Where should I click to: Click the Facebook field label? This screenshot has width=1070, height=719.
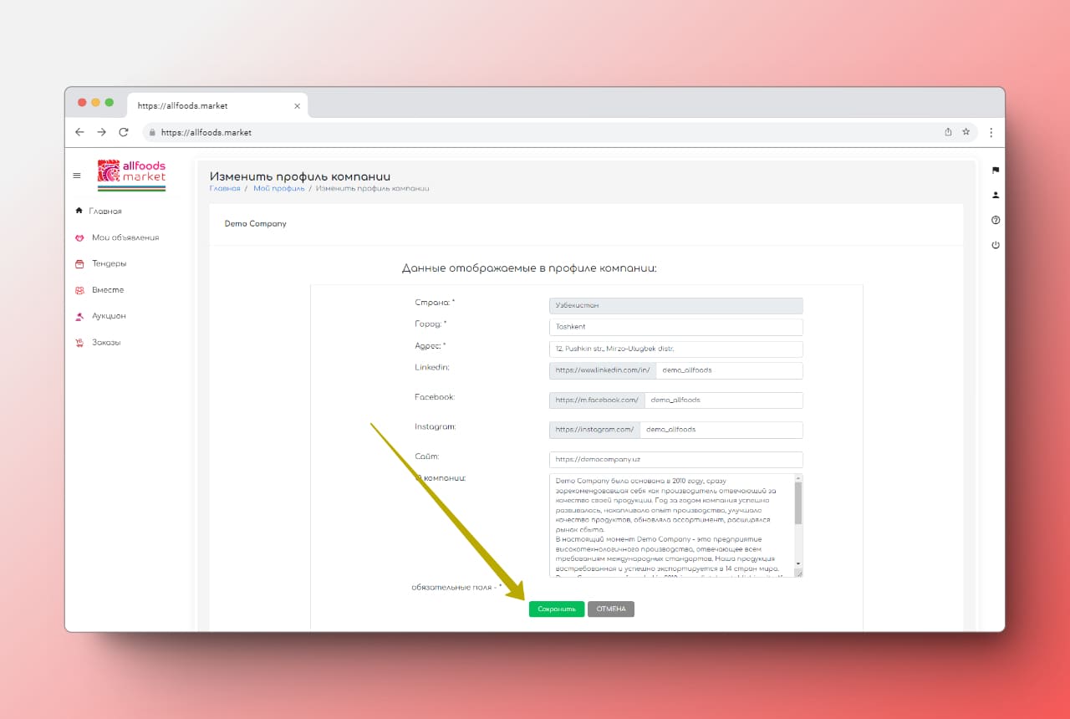pyautogui.click(x=435, y=397)
